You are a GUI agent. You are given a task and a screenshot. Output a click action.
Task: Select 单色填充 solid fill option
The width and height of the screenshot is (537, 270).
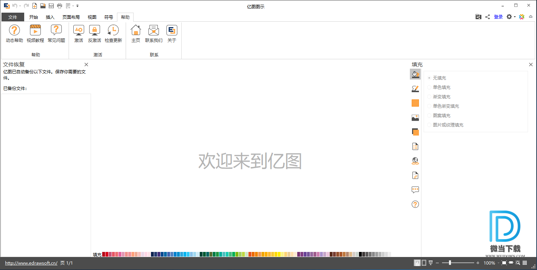click(x=439, y=87)
